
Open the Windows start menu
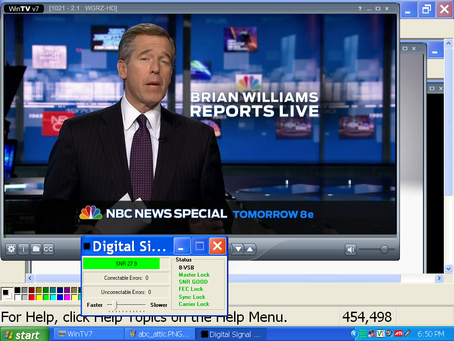click(25, 334)
